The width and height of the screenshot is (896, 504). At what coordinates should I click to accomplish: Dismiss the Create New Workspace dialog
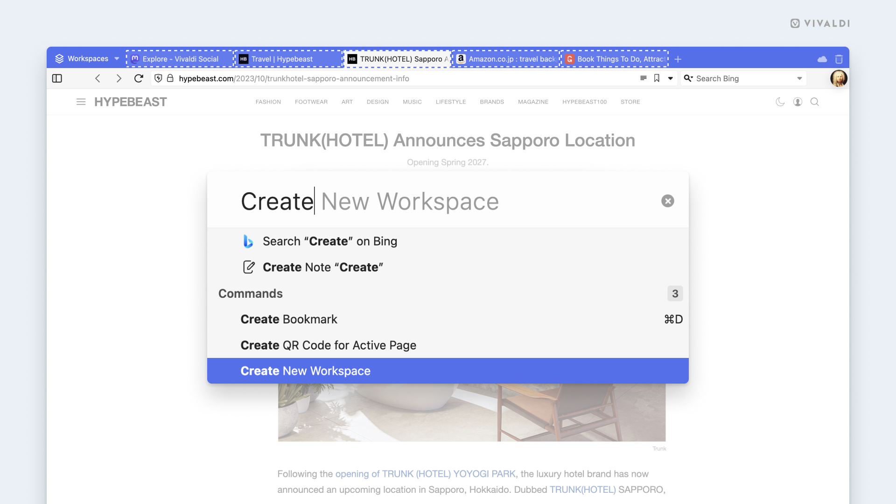point(668,201)
